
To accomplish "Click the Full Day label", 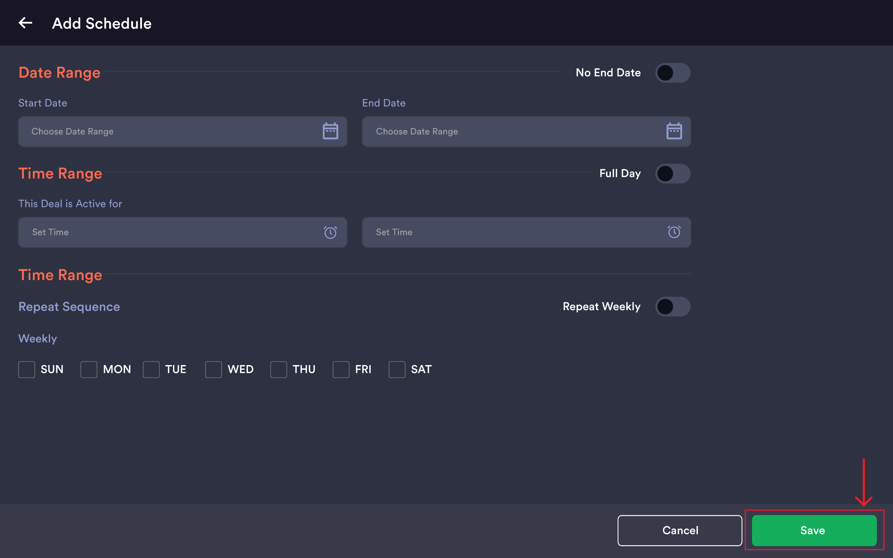I will 620,173.
